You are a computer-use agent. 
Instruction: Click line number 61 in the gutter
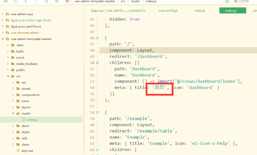point(92,131)
